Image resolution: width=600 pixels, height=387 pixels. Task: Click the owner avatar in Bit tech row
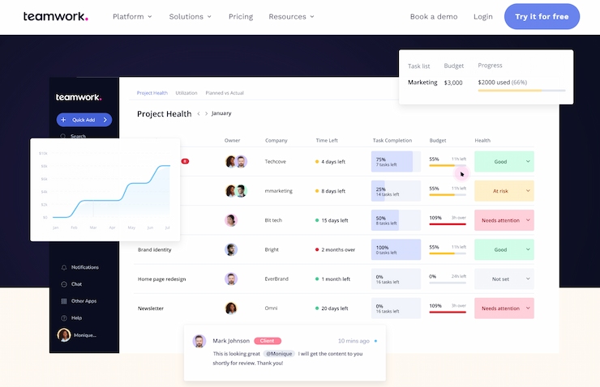coord(231,220)
